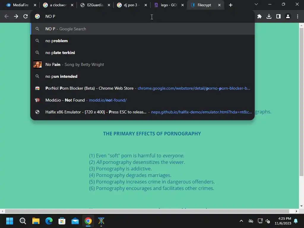304x228 pixels.
Task: Show hidden system tray icons
Action: (241, 221)
